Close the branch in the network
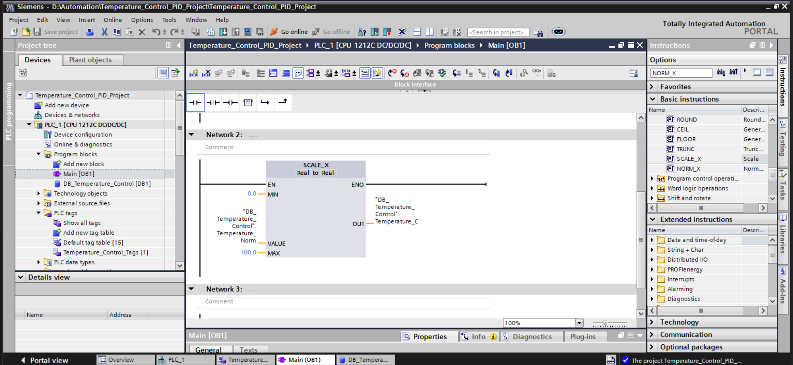 tap(283, 103)
